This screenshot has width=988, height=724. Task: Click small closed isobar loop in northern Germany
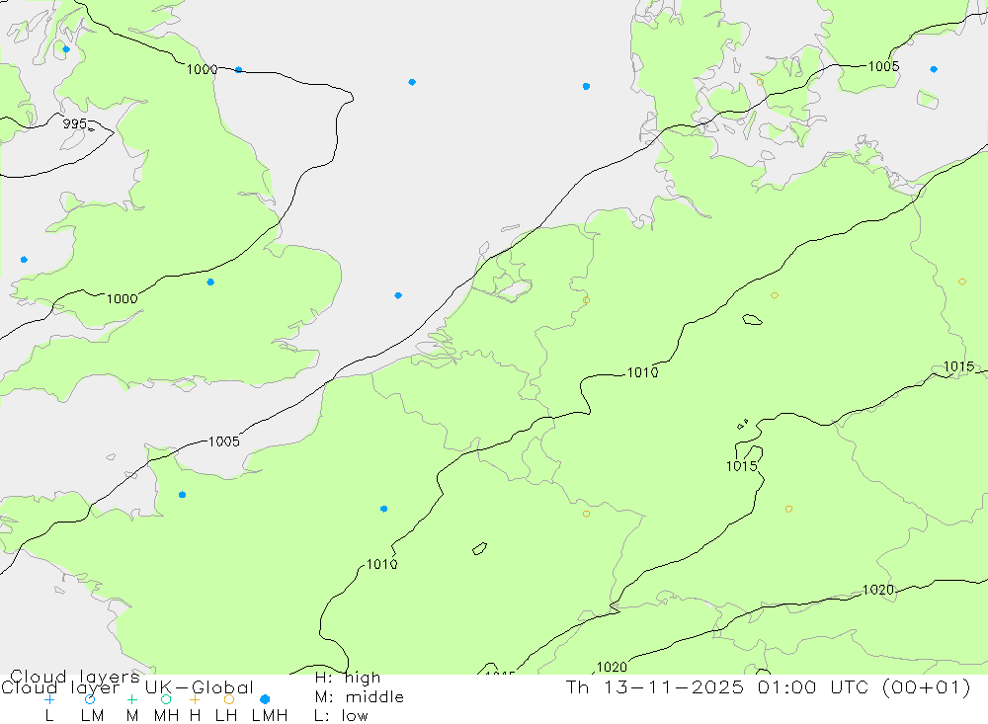coord(752,320)
